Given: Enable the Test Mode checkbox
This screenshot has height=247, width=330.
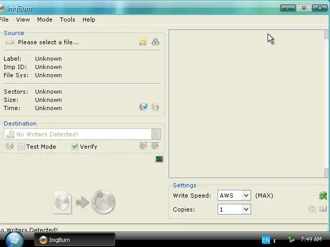Looking at the screenshot, I should pyautogui.click(x=21, y=146).
